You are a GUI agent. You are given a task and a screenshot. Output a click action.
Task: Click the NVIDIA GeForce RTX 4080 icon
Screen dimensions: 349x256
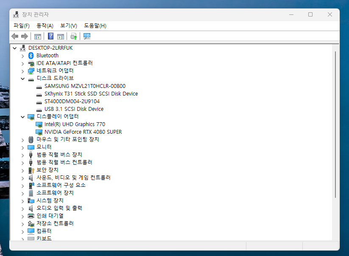[x=39, y=132]
